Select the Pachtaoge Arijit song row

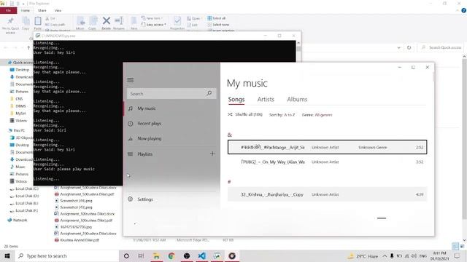[328, 147]
